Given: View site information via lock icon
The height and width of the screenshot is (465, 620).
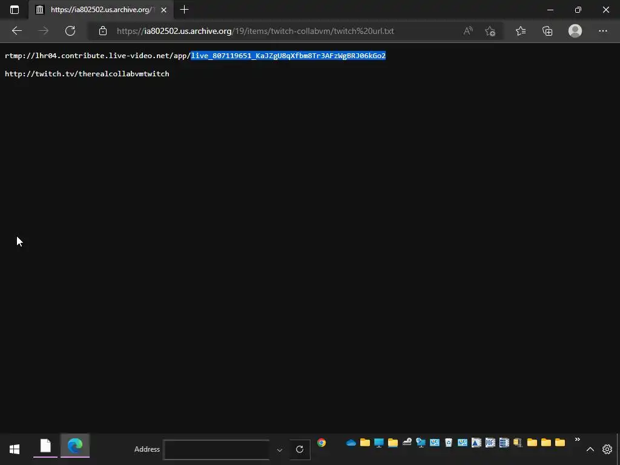Looking at the screenshot, I should click(103, 31).
